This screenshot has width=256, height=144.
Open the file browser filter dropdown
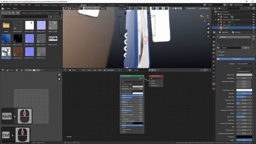coord(58,17)
